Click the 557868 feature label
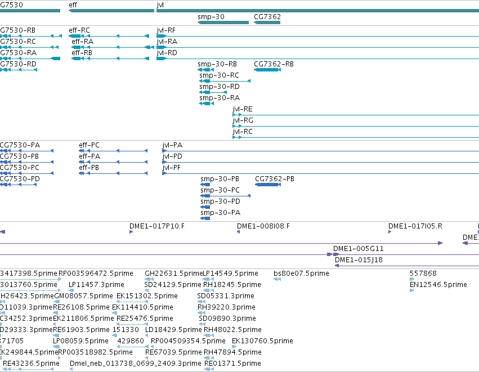Viewport: 479px width, 372px height. pos(423,274)
